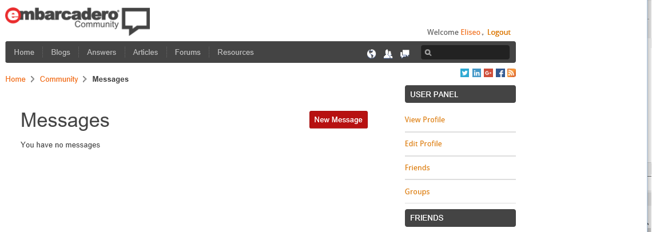The image size is (652, 232).
Task: Click the Embarcadero Community logo
Action: [x=77, y=20]
